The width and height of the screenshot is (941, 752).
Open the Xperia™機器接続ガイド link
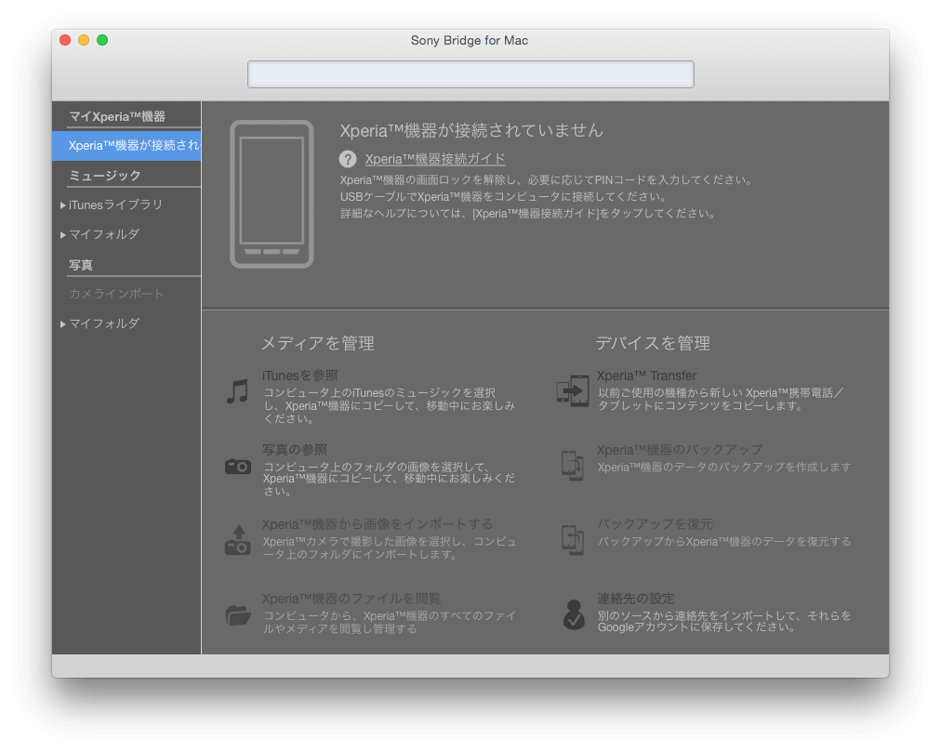pyautogui.click(x=434, y=159)
